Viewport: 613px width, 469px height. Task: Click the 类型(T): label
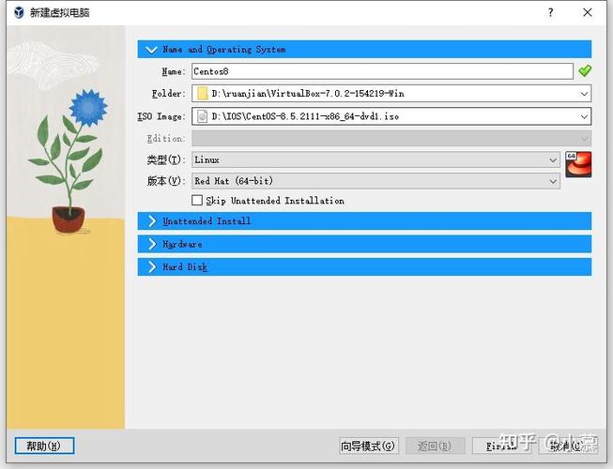click(x=166, y=159)
